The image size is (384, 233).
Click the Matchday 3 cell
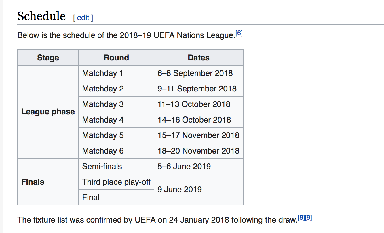(103, 104)
